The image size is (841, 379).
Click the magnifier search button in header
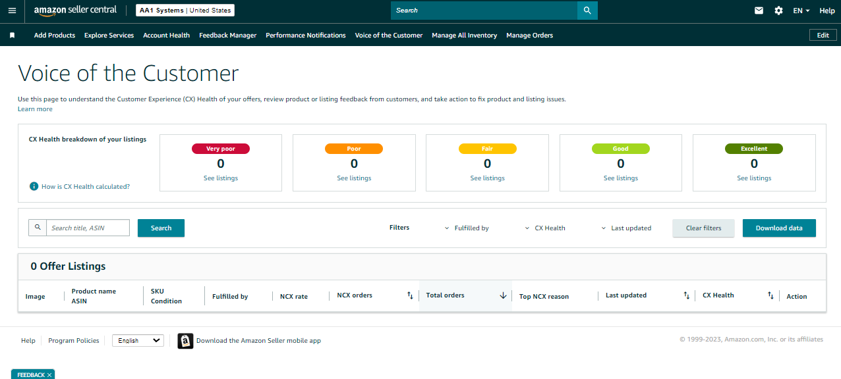(x=587, y=11)
